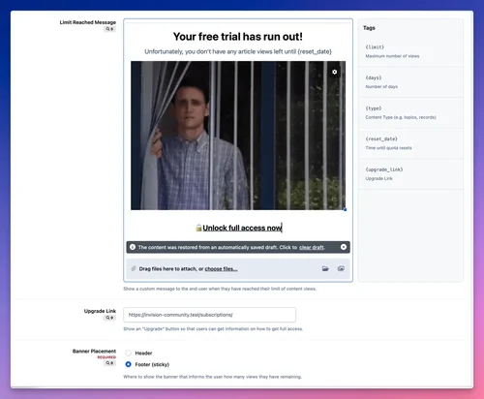Insert the {upgrade_link} tag
Screen dimensions: 484x399
(384, 169)
